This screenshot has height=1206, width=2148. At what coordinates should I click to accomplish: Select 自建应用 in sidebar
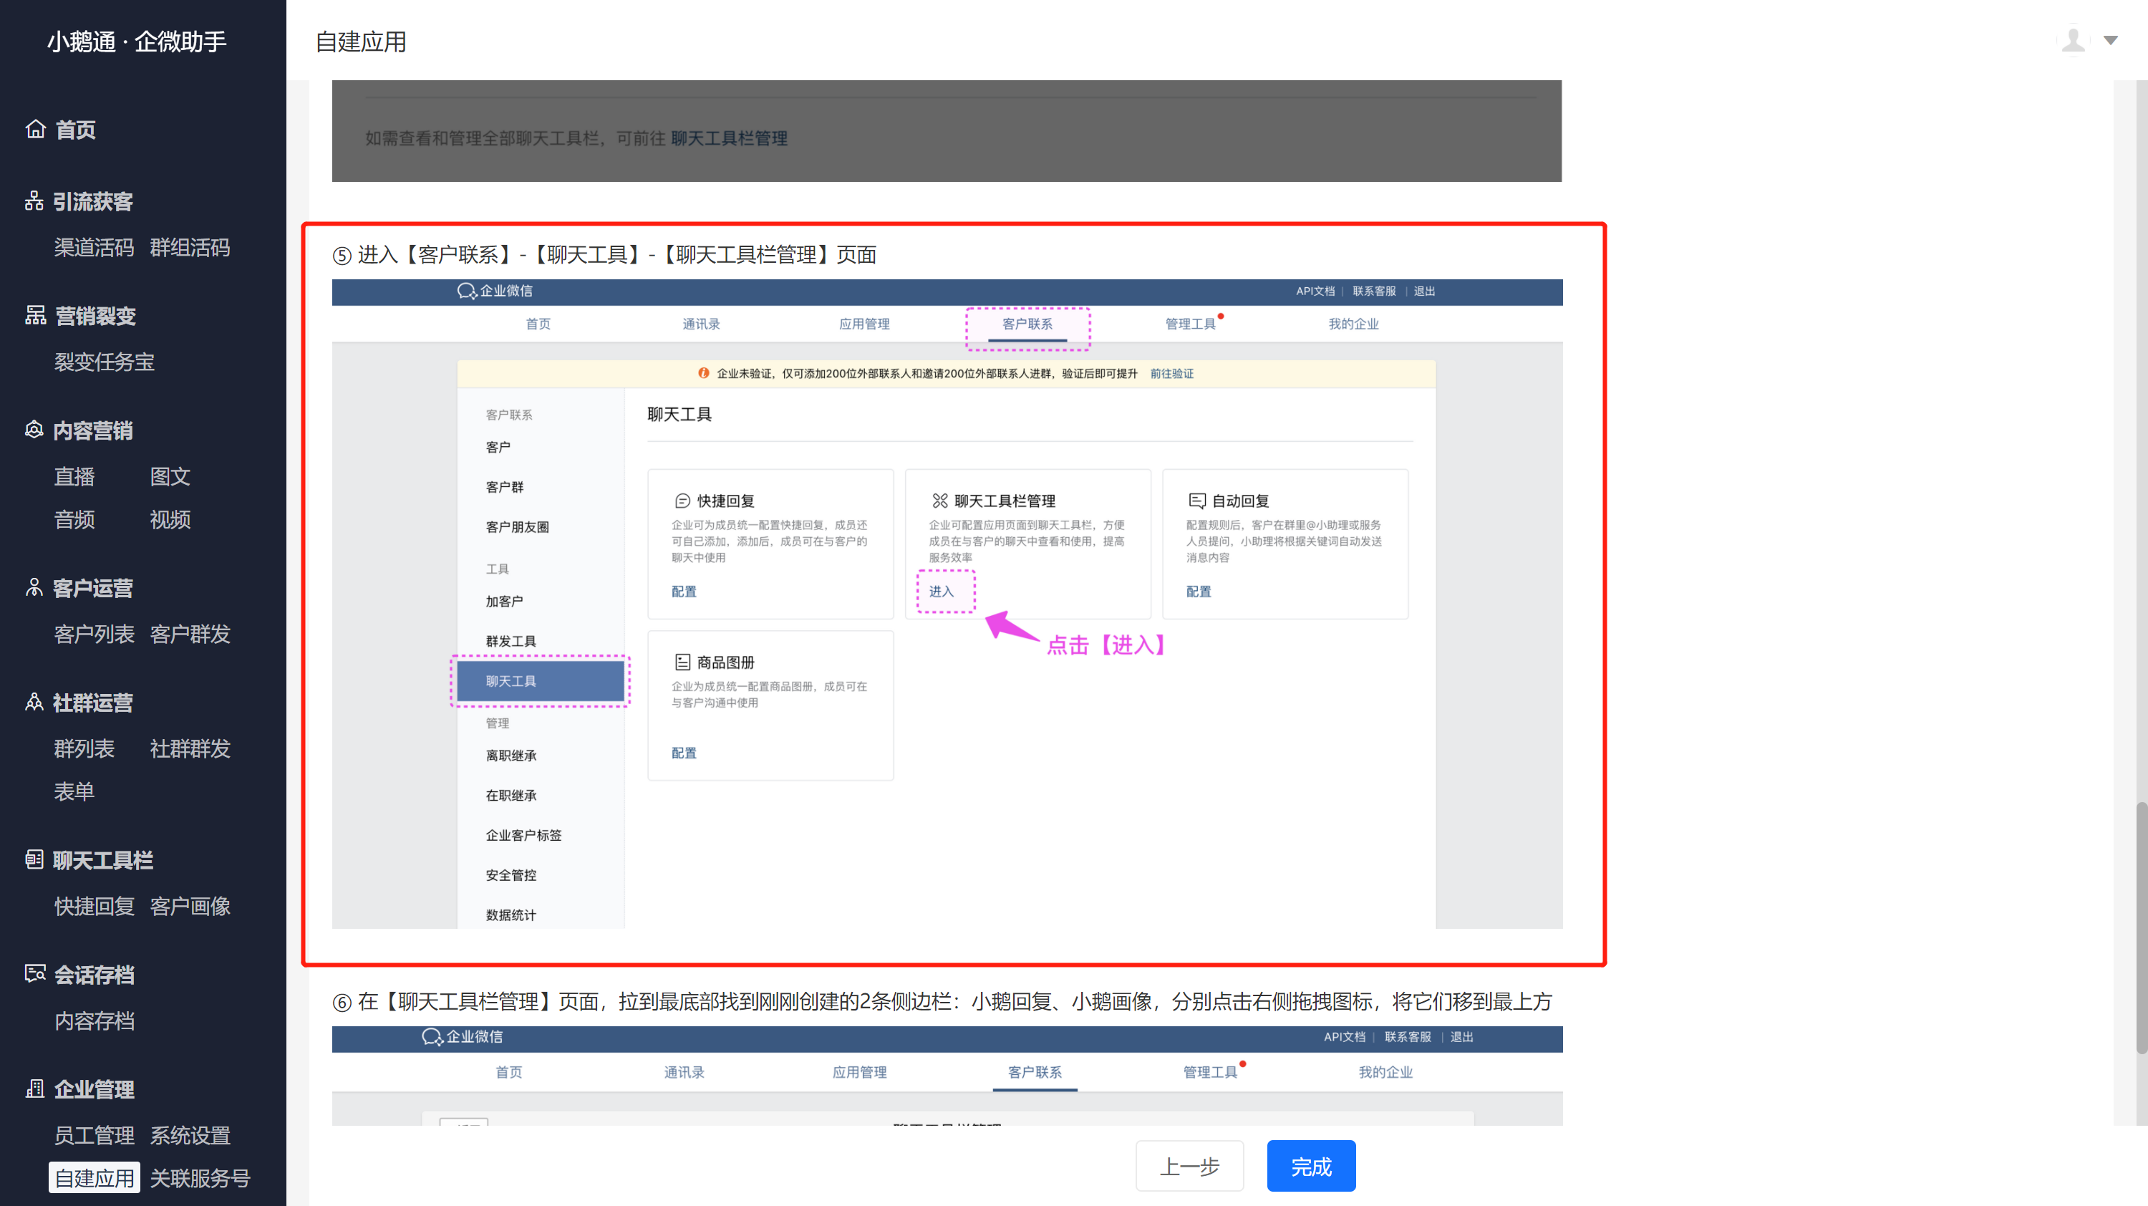95,1177
